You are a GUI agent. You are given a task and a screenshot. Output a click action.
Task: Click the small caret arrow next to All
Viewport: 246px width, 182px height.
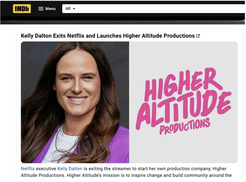click(74, 9)
